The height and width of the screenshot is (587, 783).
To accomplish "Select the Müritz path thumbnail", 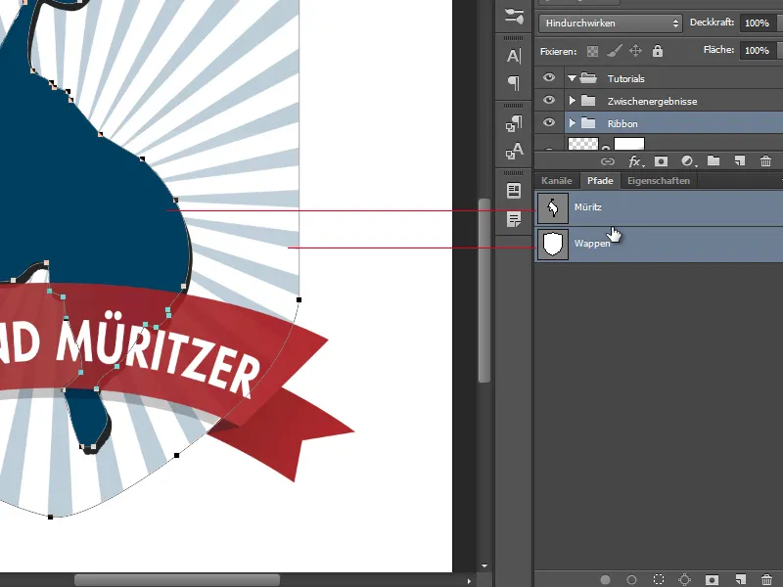I will tap(553, 208).
